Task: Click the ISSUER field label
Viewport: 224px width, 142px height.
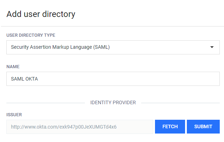Action: pos(14,115)
